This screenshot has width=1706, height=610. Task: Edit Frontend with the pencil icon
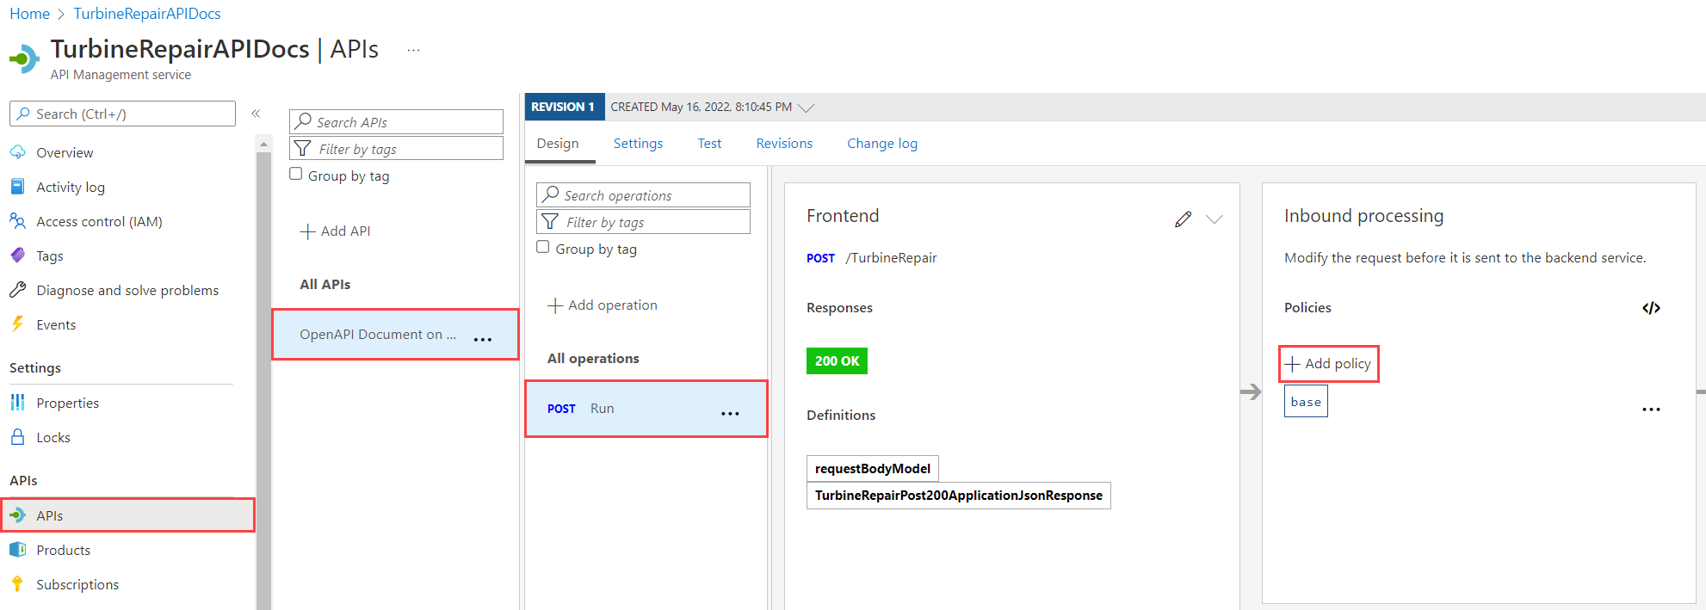[x=1183, y=219]
